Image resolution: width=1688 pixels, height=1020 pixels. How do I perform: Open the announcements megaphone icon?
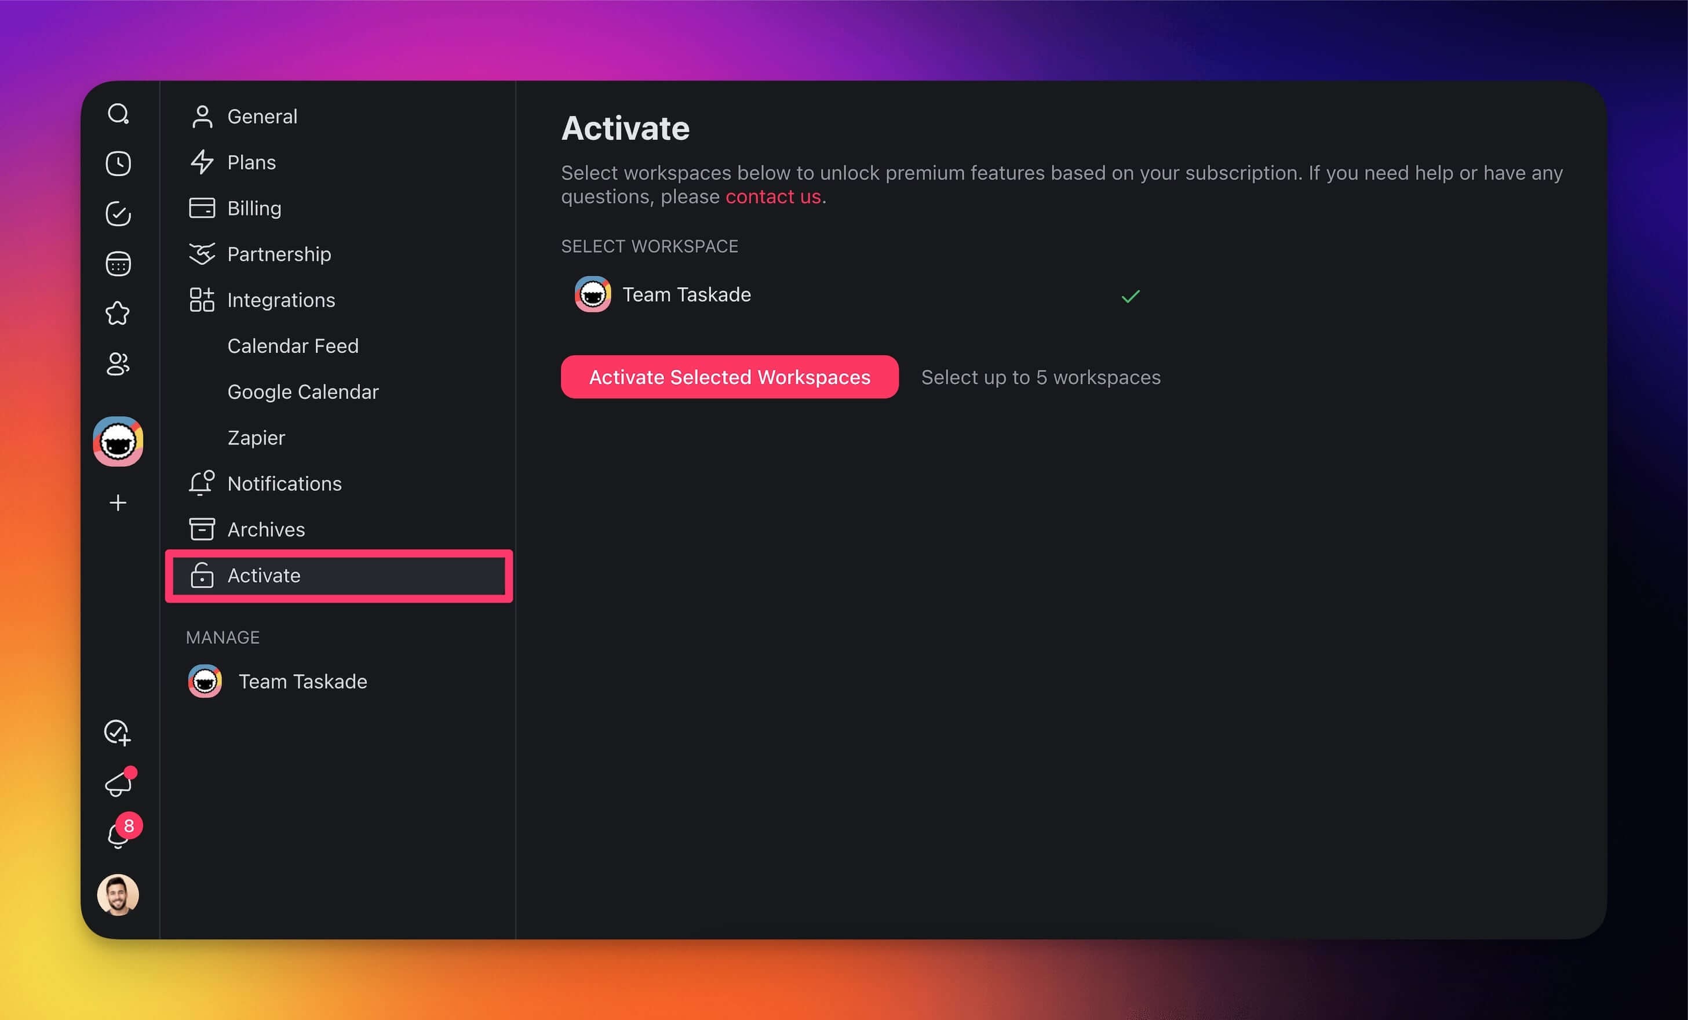tap(118, 784)
